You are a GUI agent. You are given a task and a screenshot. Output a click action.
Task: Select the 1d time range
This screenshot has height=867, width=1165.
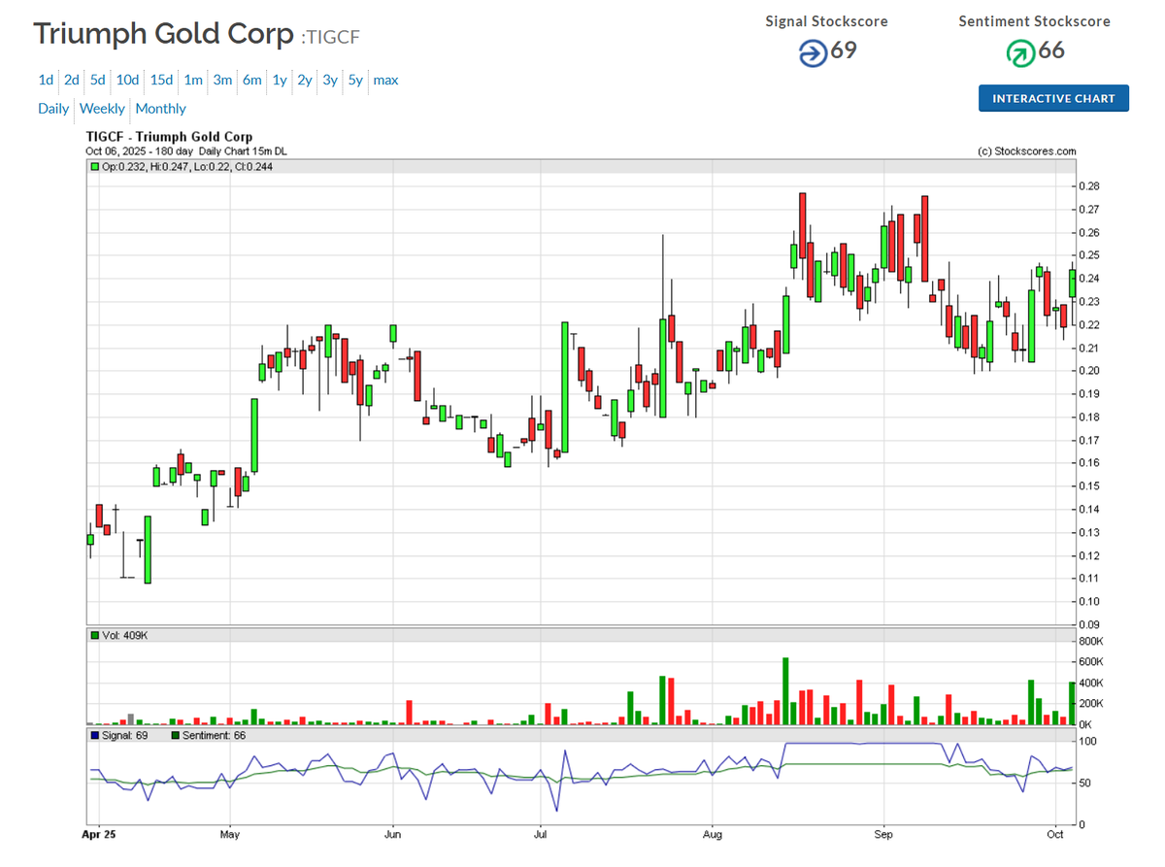(46, 81)
